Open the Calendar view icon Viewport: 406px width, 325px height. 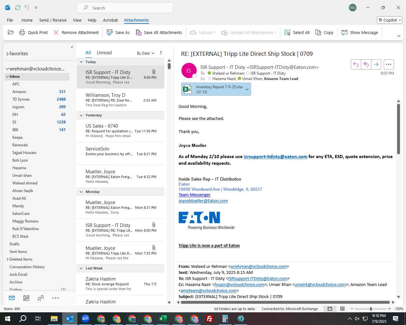point(26,298)
